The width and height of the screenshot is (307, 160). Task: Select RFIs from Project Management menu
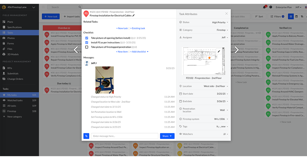[10, 68]
